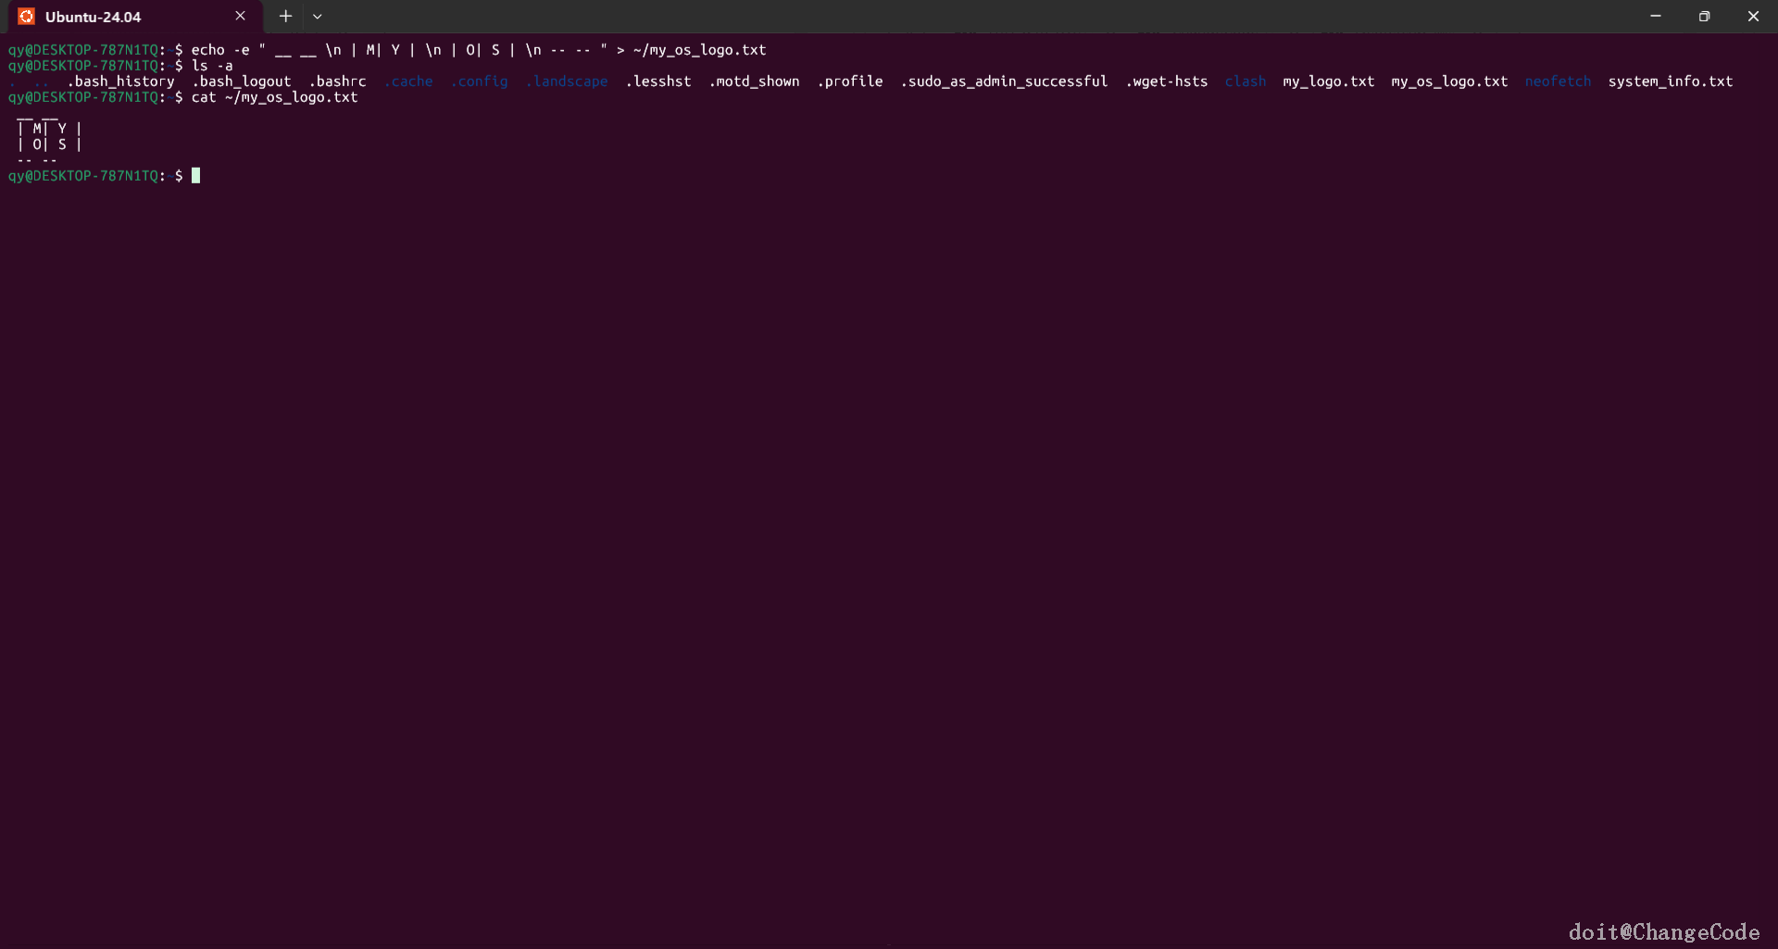The width and height of the screenshot is (1778, 949).
Task: Close the terminal window
Action: pyautogui.click(x=1753, y=16)
